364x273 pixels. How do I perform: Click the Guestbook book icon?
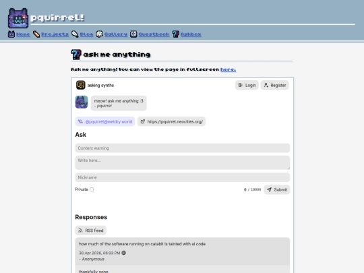[133, 34]
